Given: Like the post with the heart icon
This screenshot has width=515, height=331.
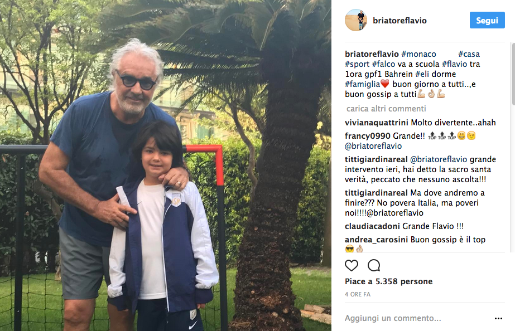Looking at the screenshot, I should pyautogui.click(x=351, y=265).
